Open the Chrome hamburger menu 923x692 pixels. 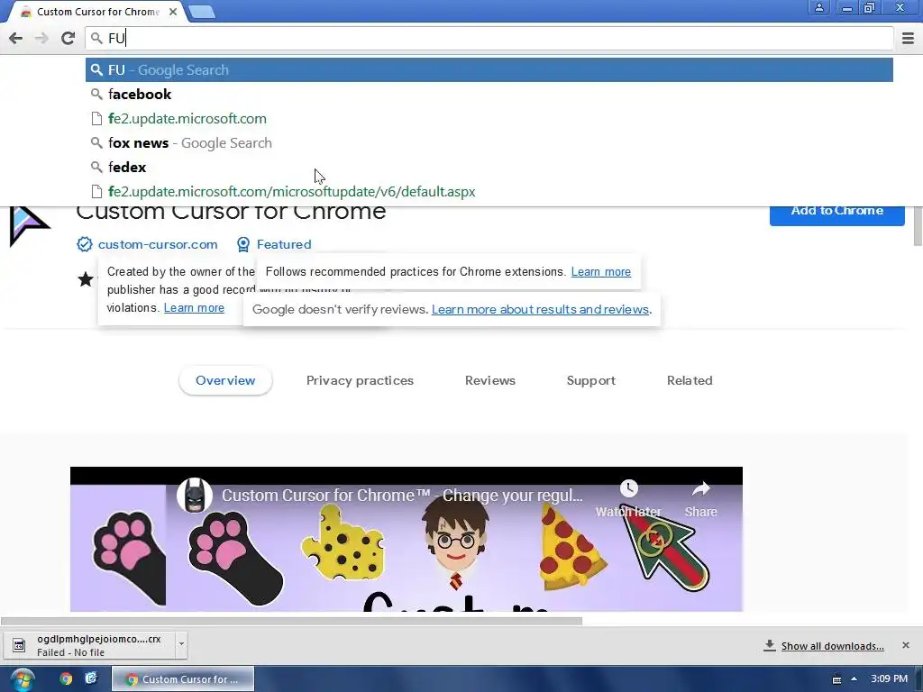point(909,38)
